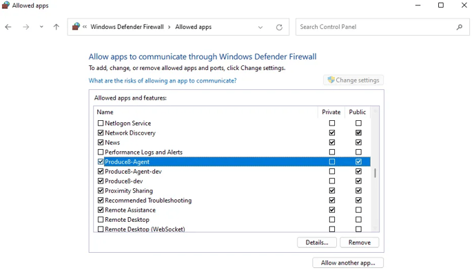The image size is (474, 272).
Task: Check Public for Remote Assistance
Action: click(358, 210)
